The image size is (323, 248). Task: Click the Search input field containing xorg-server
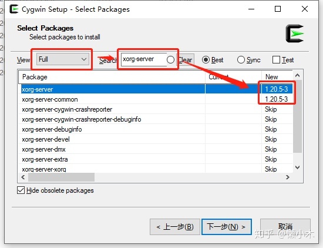(x=144, y=59)
